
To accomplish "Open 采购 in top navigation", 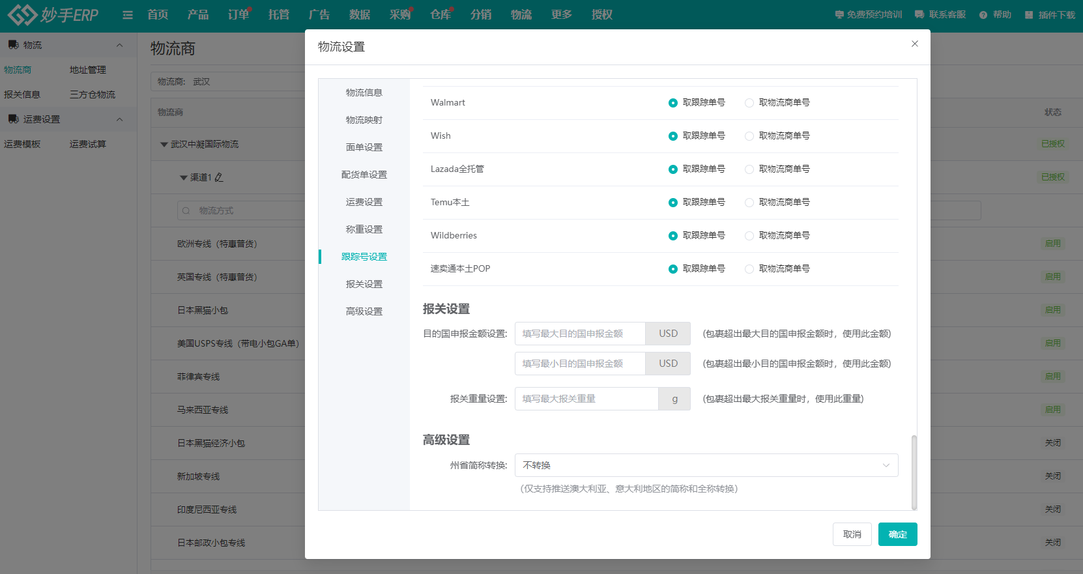I will 400,14.
